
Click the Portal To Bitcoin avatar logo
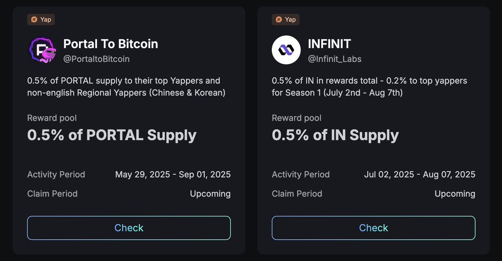point(42,50)
